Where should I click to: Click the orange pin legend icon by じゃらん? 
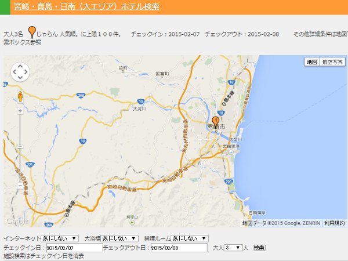tap(32, 32)
